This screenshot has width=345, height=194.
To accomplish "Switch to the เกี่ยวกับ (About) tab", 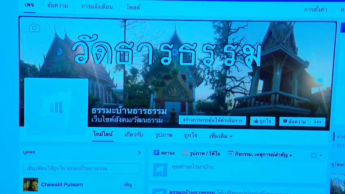I will pyautogui.click(x=133, y=135).
